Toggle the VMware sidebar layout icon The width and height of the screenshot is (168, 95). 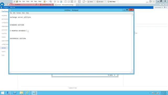pyautogui.click(x=66, y=2)
